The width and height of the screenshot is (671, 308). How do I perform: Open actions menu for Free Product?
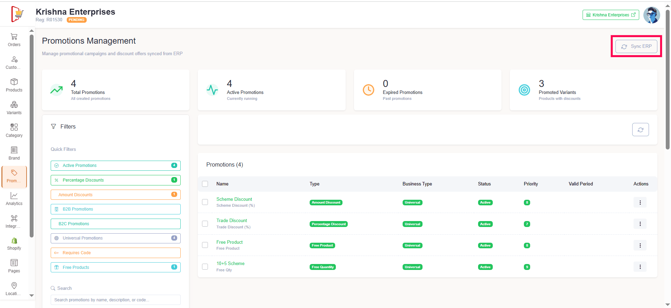tap(640, 245)
